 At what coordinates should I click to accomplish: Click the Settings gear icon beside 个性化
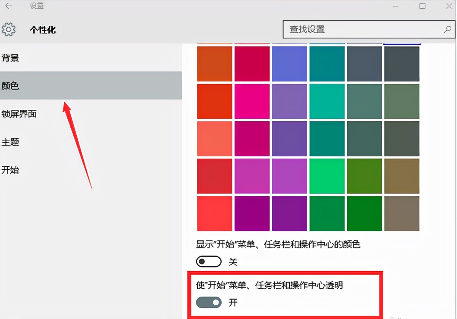[9, 29]
